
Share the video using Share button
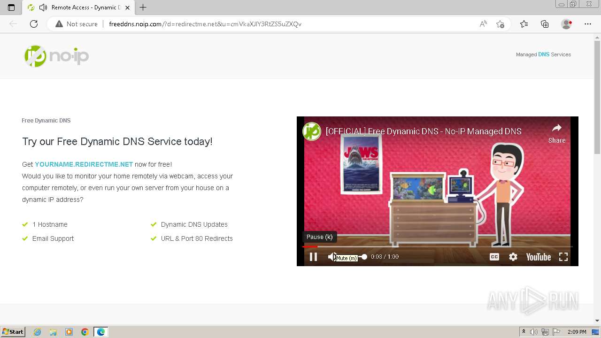click(x=557, y=133)
